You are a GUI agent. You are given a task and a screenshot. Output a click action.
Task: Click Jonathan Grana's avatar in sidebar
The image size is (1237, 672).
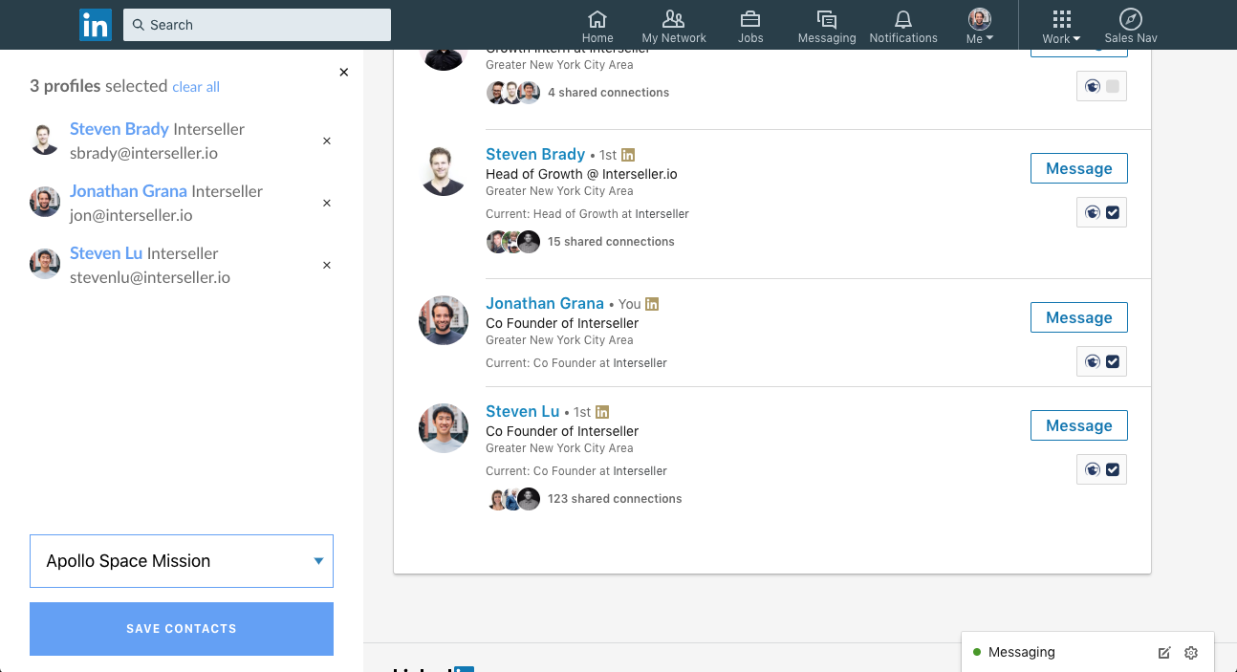click(x=45, y=202)
